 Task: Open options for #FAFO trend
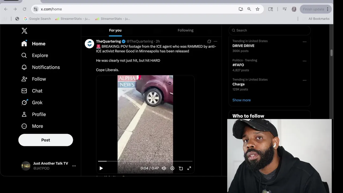[x=304, y=61]
